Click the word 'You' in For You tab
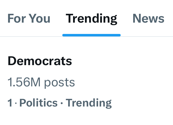 40,18
